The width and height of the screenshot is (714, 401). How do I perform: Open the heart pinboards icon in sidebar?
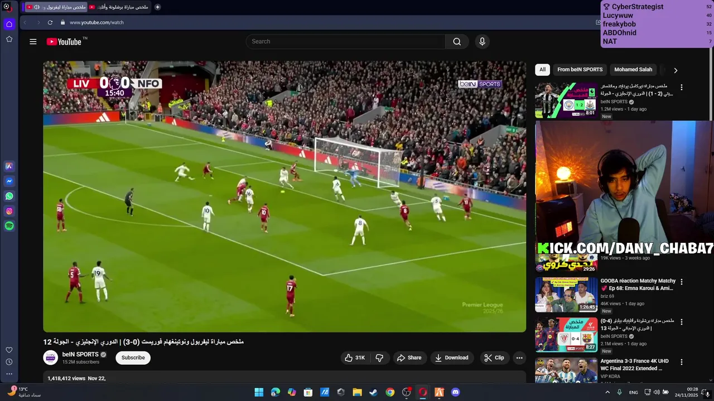[9, 350]
